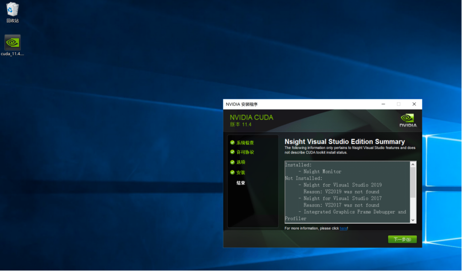Click the green checkmark beside 系统检查

[232, 143]
